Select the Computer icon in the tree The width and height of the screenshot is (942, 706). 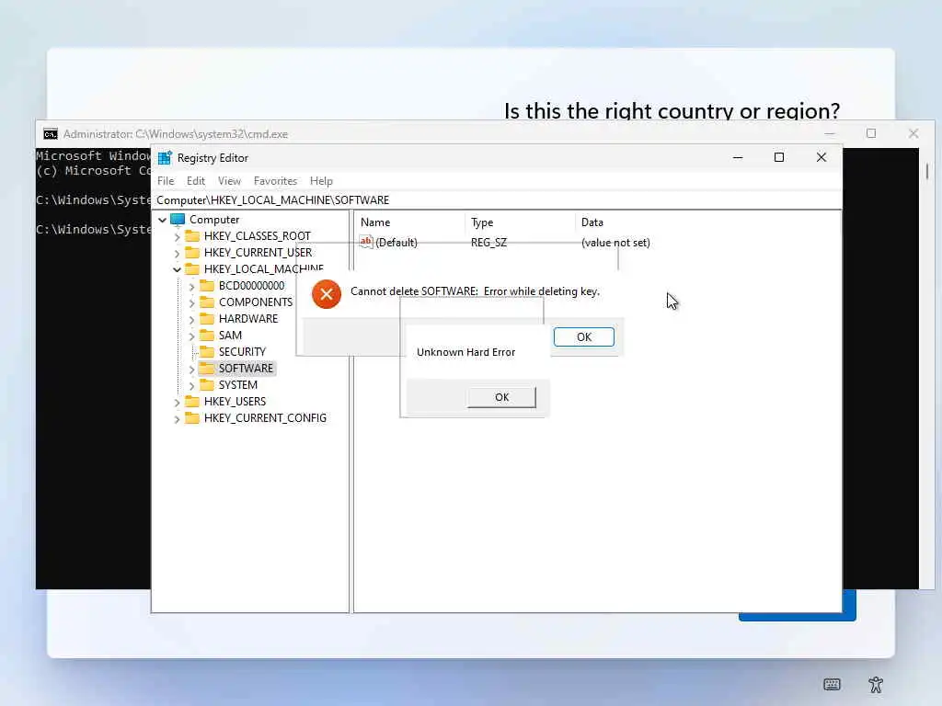tap(178, 219)
